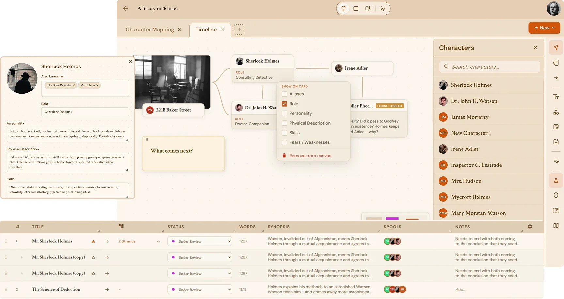Viewport: 564px width, 299px height.
Task: Remove the Mr. Holmes alias chip
Action: tap(97, 85)
